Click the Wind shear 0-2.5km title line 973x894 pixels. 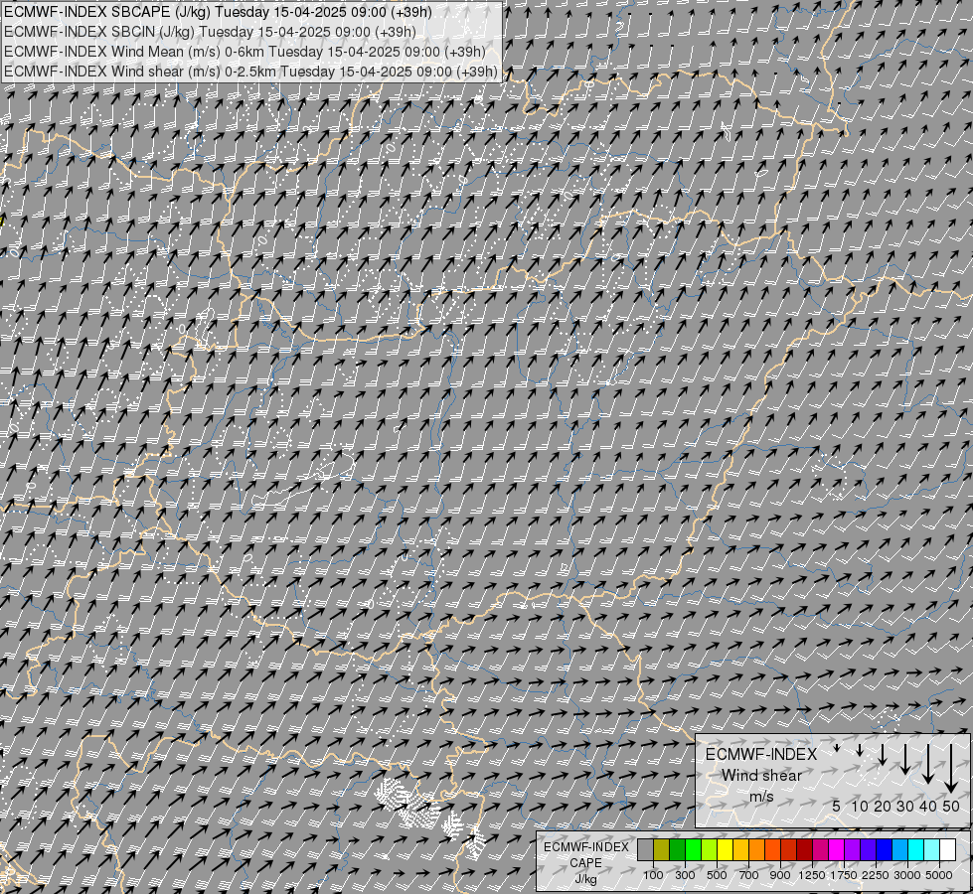pos(250,72)
